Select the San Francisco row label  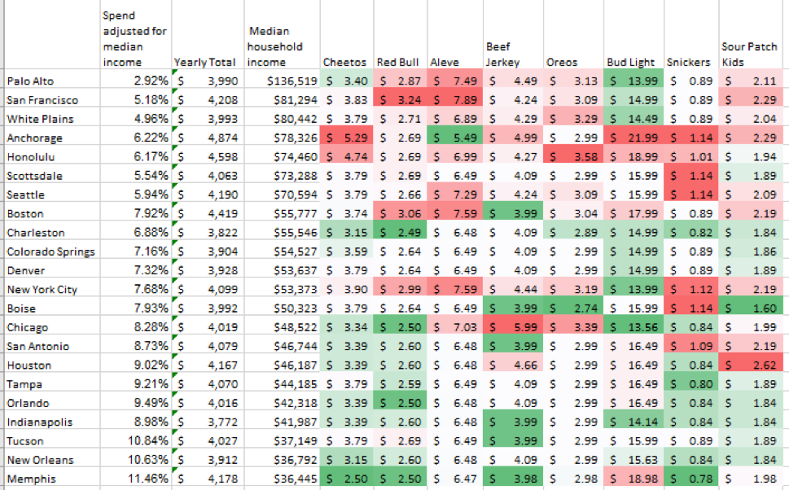pyautogui.click(x=52, y=99)
